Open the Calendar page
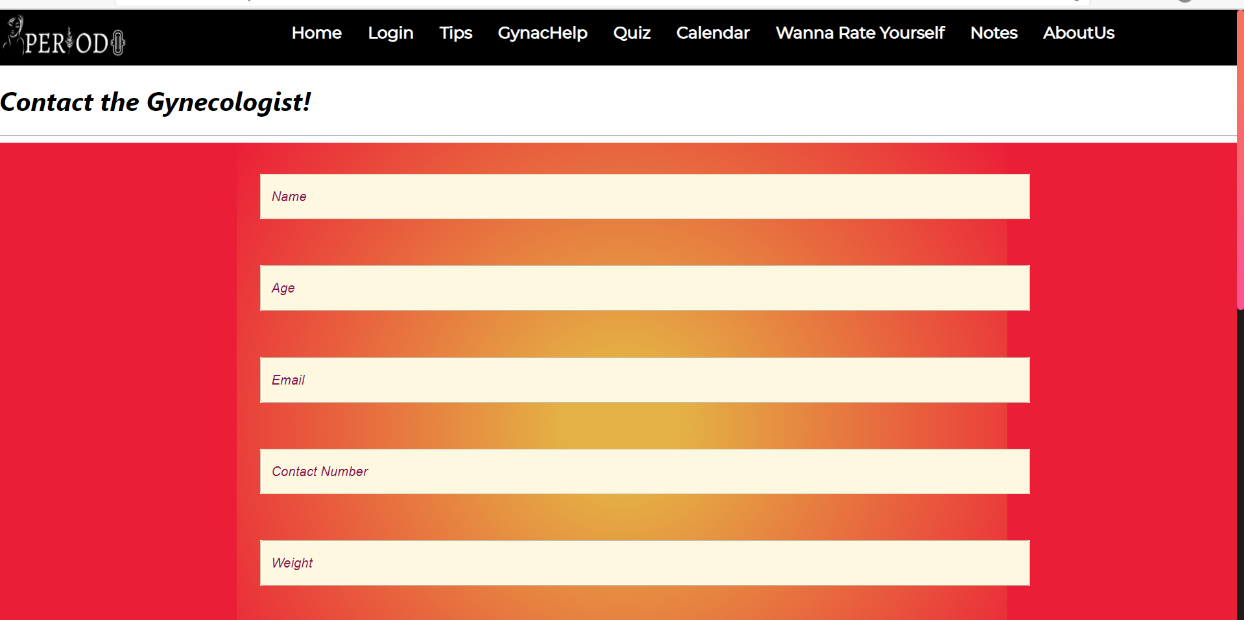Viewport: 1244px width, 620px height. (712, 33)
